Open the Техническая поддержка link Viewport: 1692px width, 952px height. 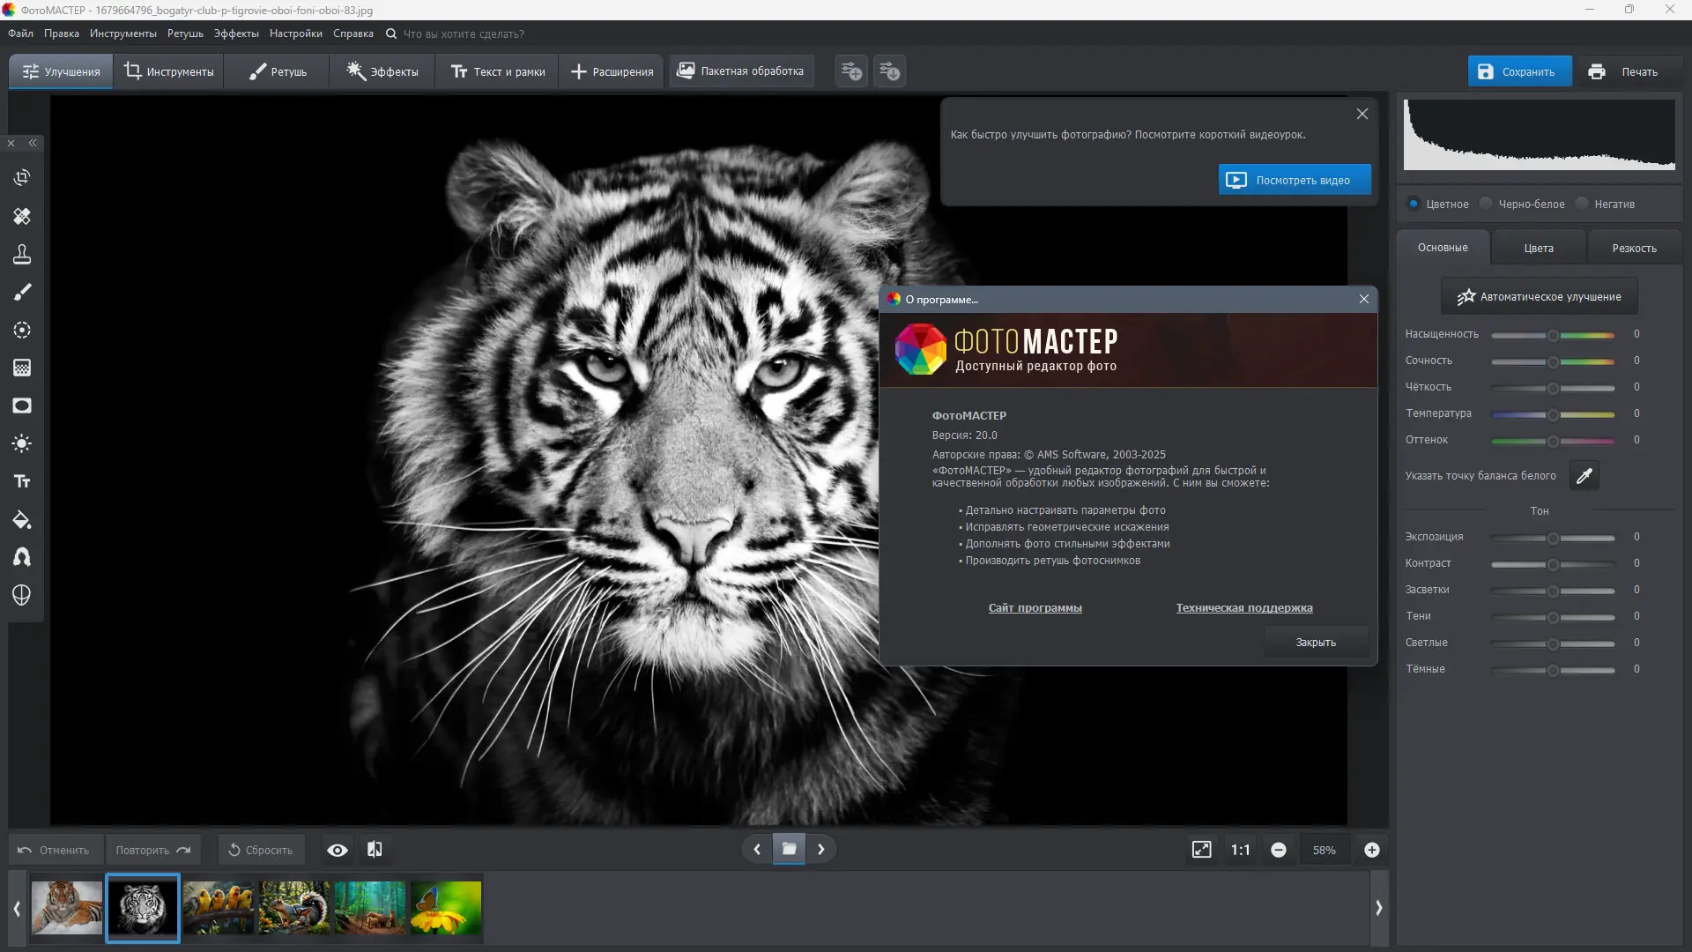pos(1243,608)
